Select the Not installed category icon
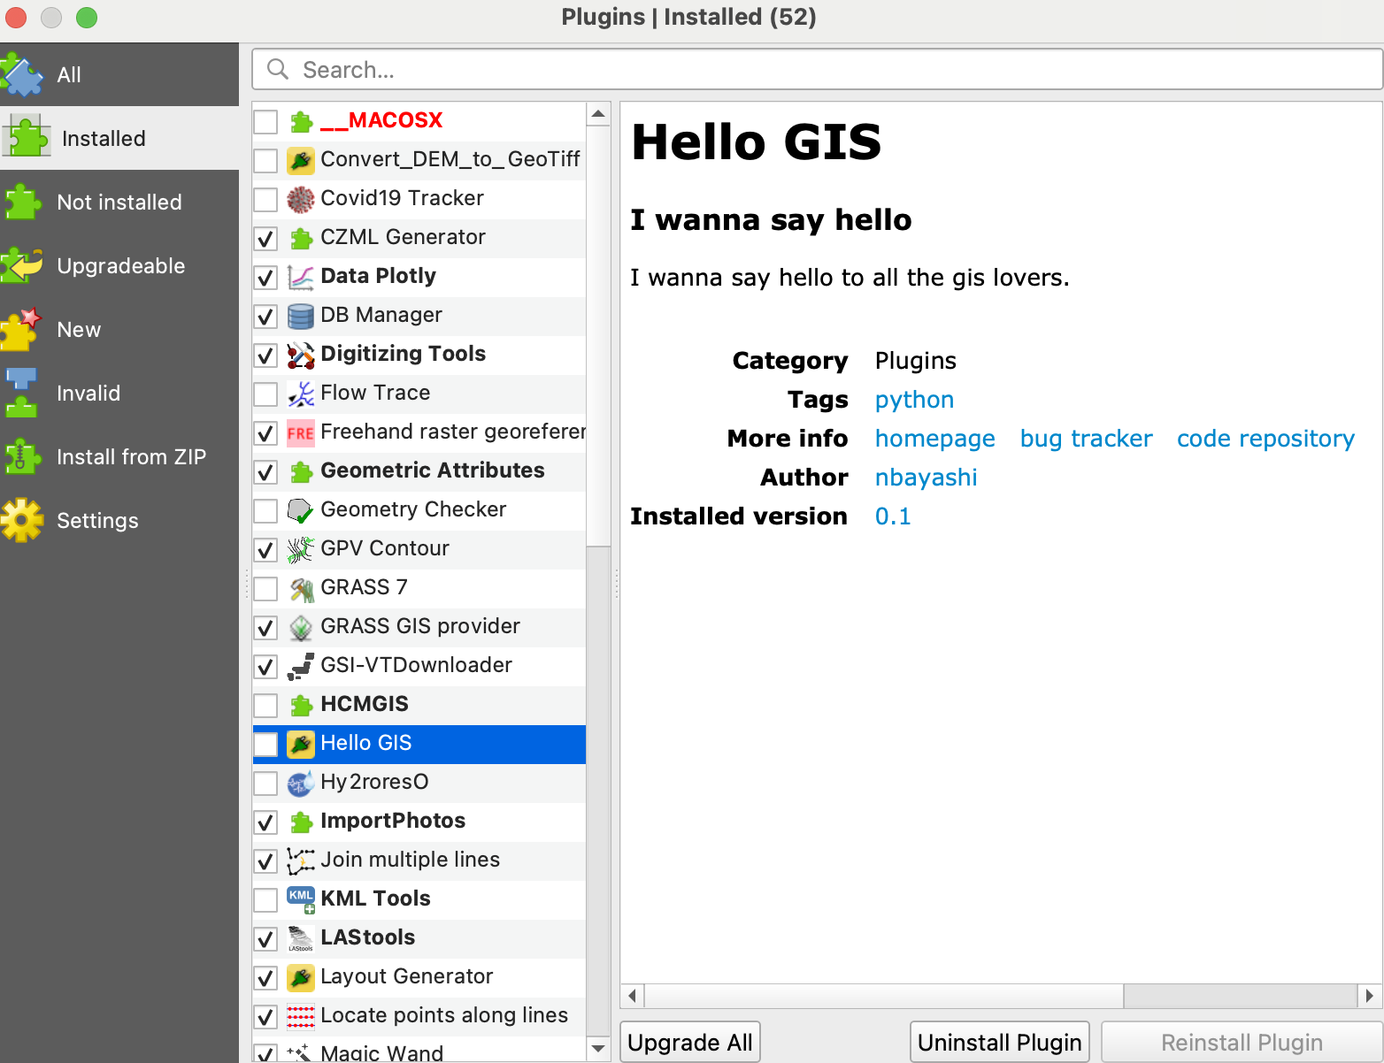Screen dimensions: 1384x1063 coord(23,202)
